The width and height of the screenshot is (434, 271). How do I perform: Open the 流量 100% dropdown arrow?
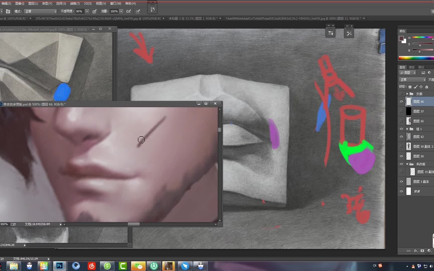click(x=121, y=11)
